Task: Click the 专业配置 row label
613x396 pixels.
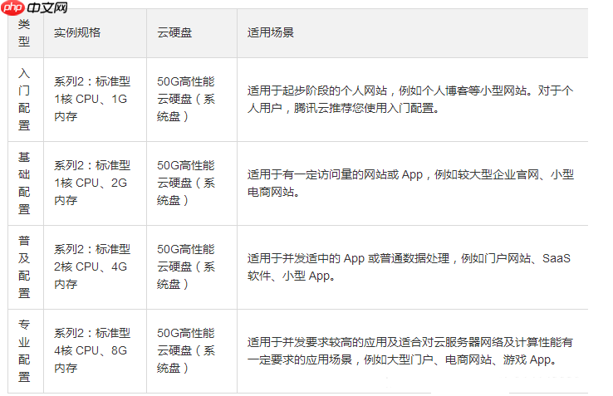Action: [24, 350]
